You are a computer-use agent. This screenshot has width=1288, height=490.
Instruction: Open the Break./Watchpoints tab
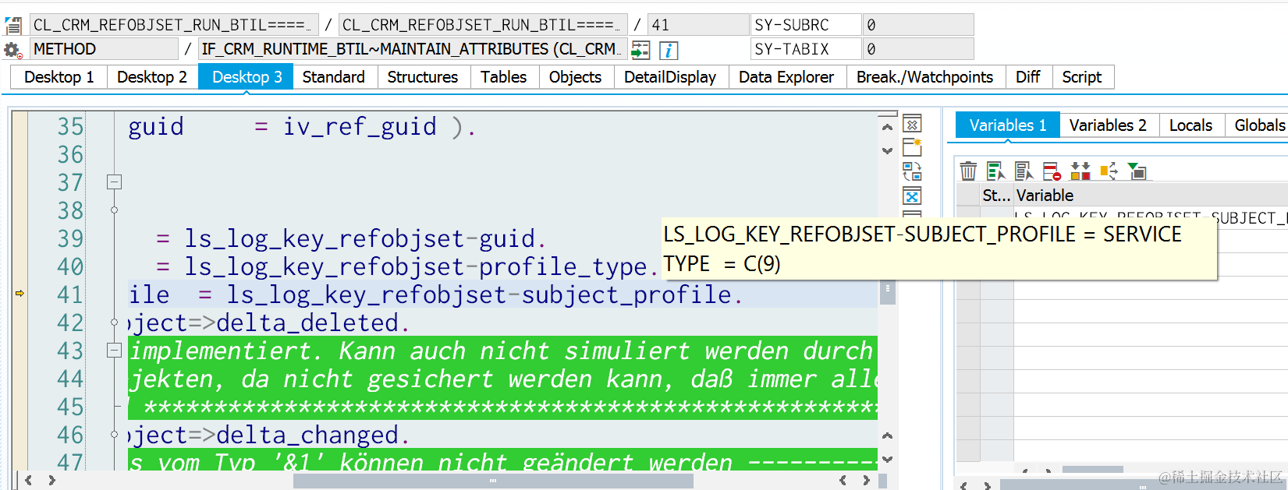coord(924,77)
